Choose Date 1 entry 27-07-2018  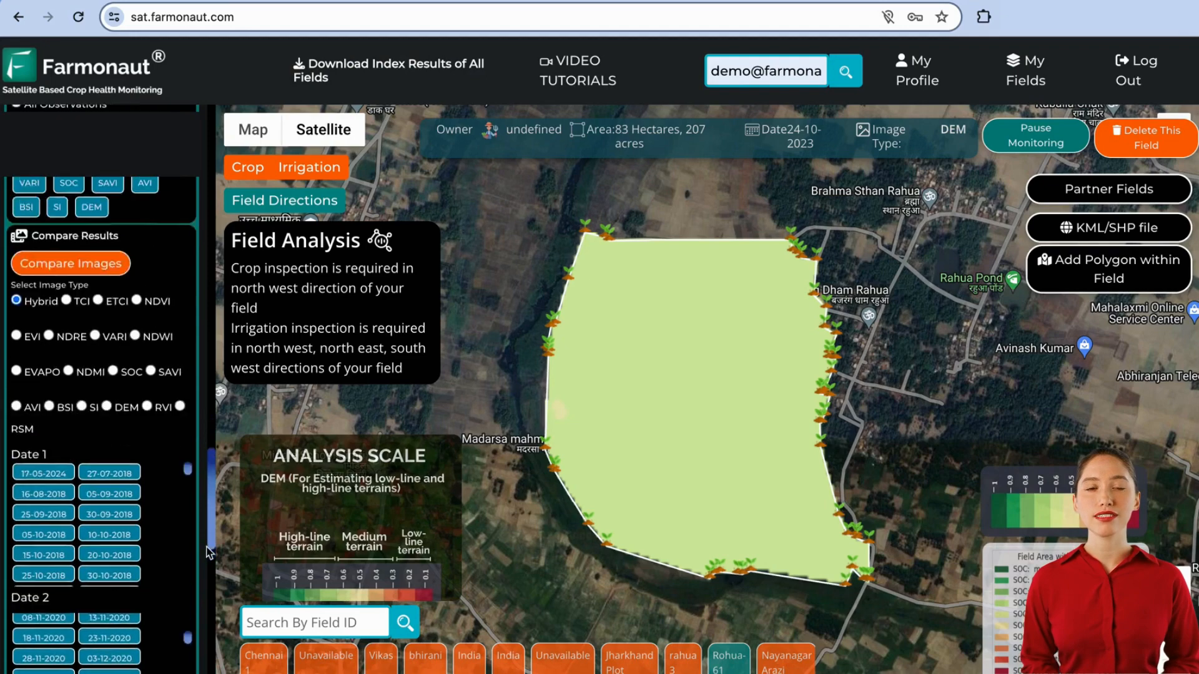point(109,473)
